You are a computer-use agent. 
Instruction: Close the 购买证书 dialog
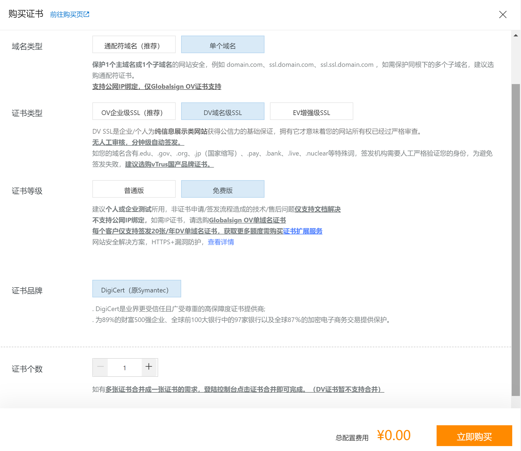point(503,15)
